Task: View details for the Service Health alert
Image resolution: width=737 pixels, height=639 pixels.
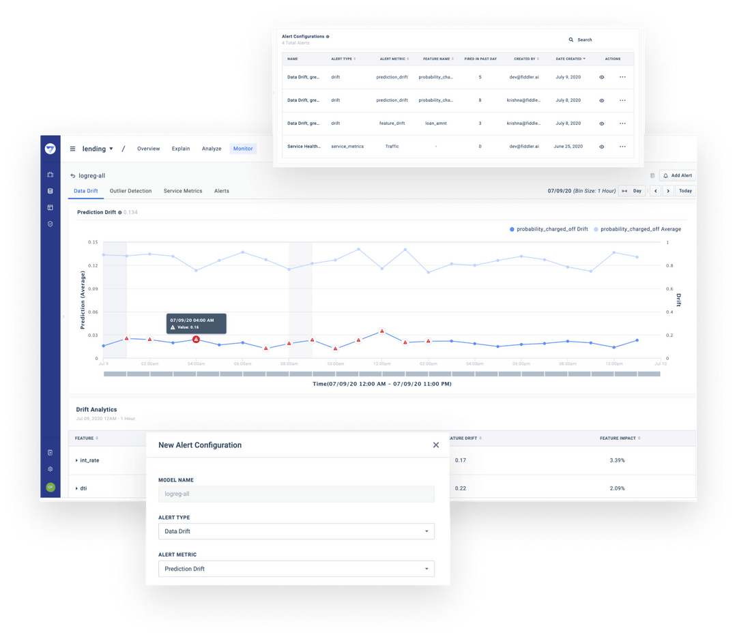Action: (x=601, y=146)
